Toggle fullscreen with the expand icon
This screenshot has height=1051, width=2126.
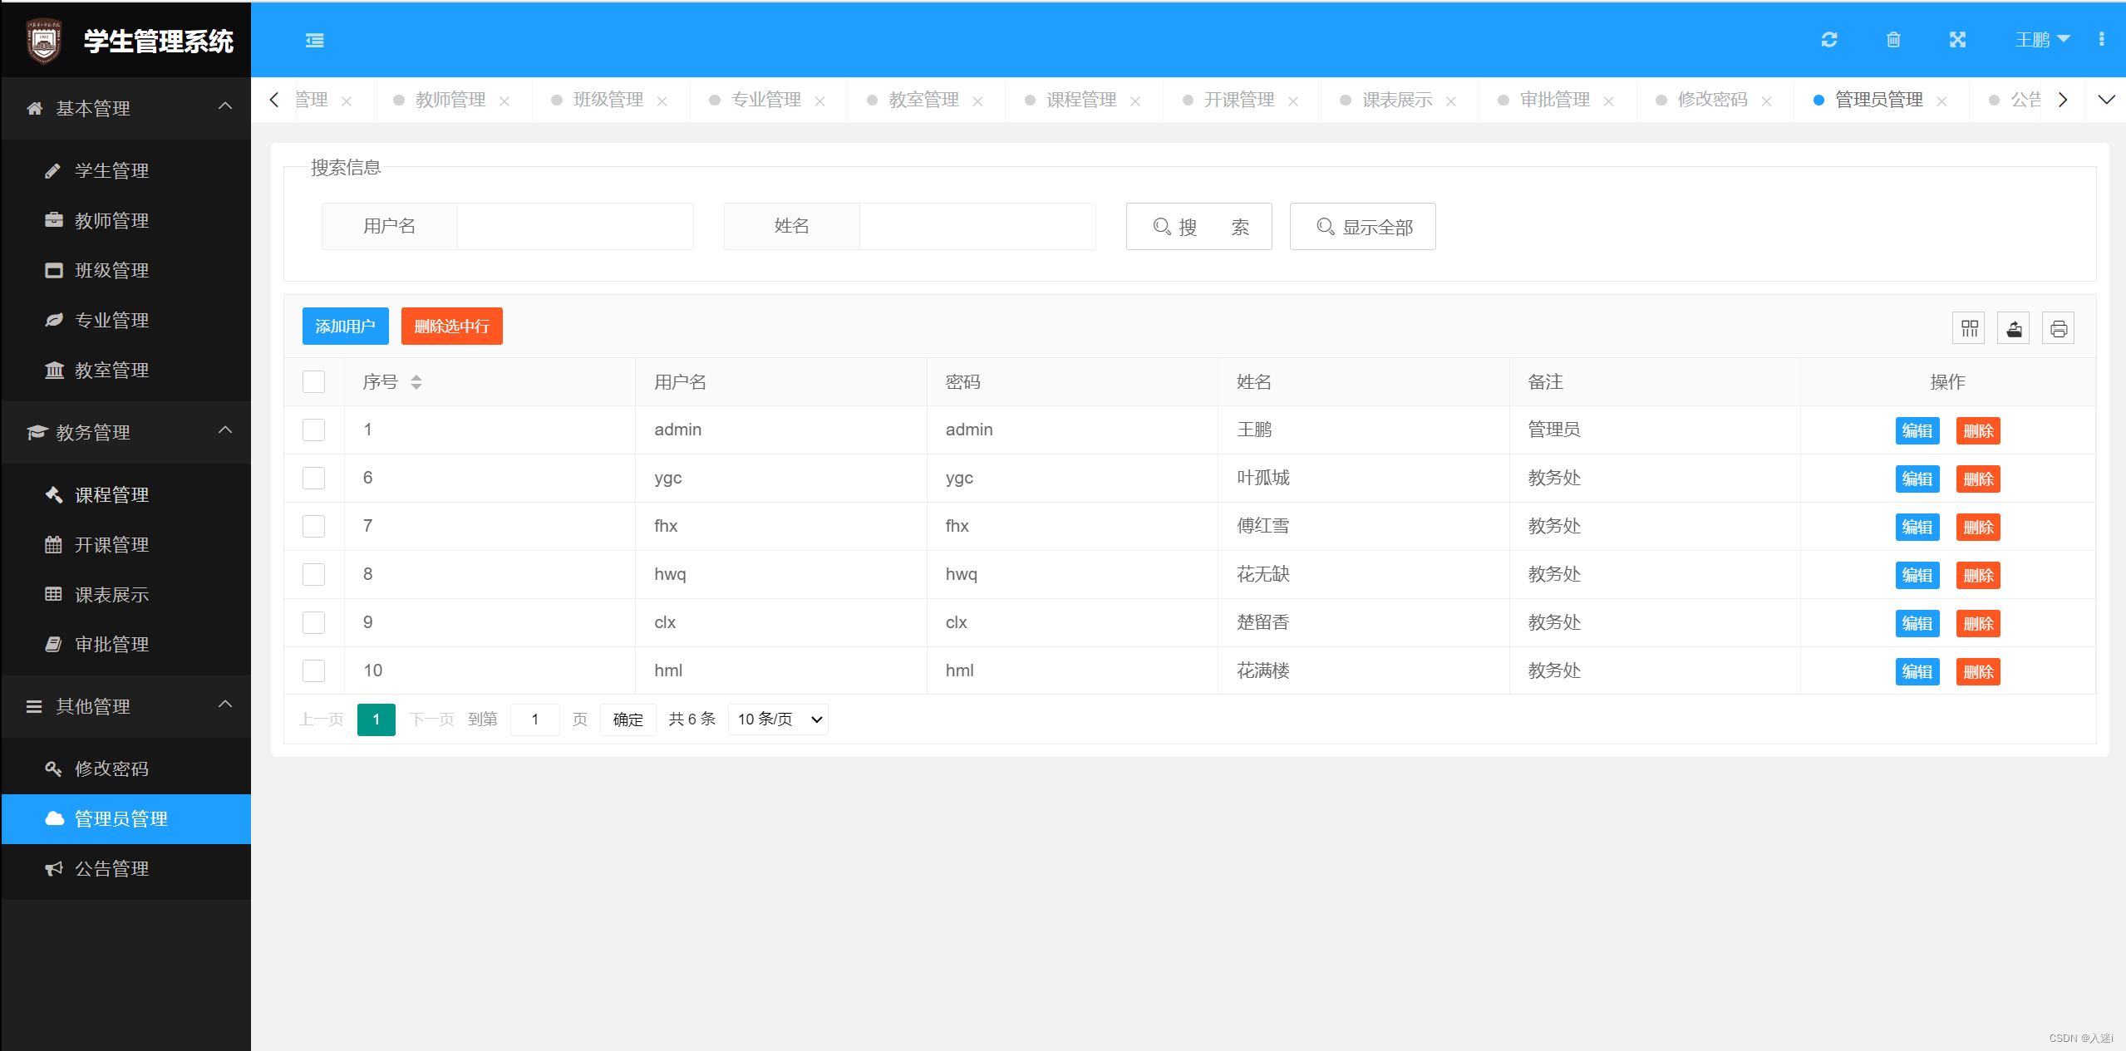pyautogui.click(x=1958, y=40)
